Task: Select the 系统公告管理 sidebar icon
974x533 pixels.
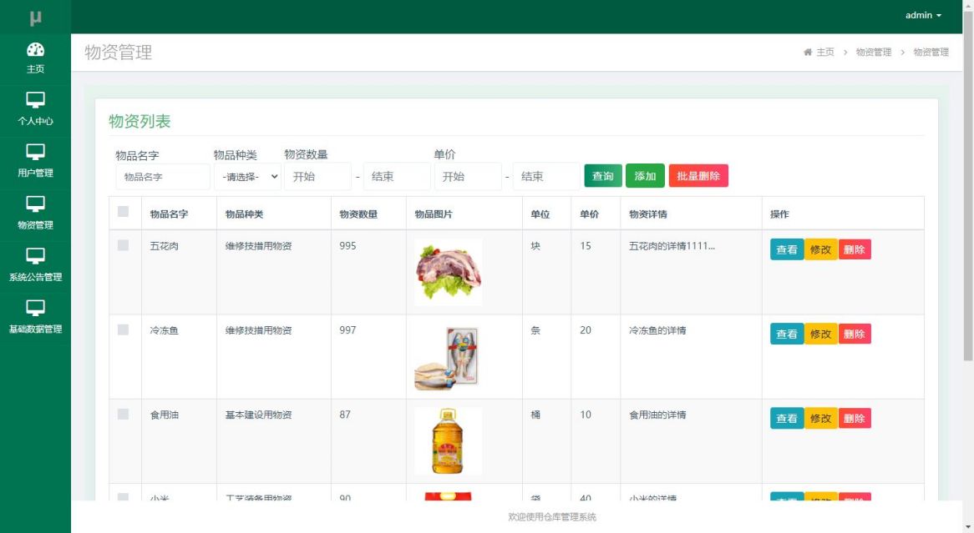Action: pyautogui.click(x=35, y=256)
